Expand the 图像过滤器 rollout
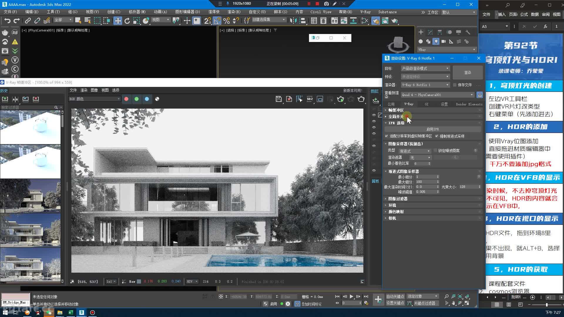The width and height of the screenshot is (564, 317). pyautogui.click(x=433, y=199)
